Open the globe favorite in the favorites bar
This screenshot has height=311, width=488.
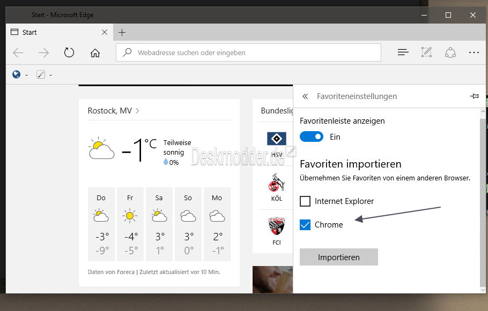(x=16, y=74)
